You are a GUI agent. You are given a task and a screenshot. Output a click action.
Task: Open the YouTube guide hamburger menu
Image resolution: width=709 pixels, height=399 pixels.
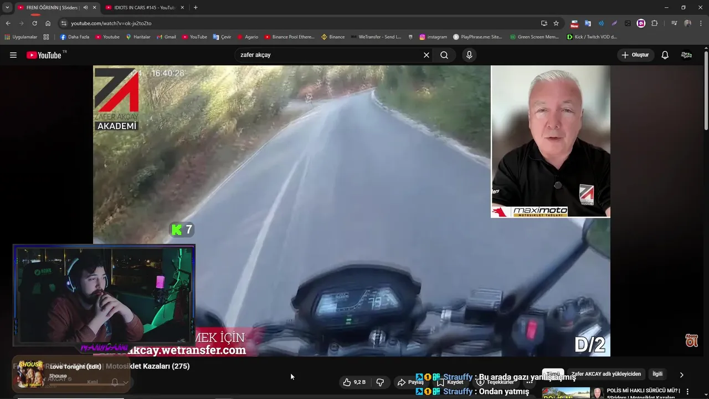pos(13,55)
